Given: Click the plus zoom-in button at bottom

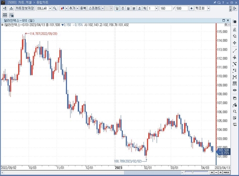Looking at the screenshot, I should pyautogui.click(x=212, y=173).
